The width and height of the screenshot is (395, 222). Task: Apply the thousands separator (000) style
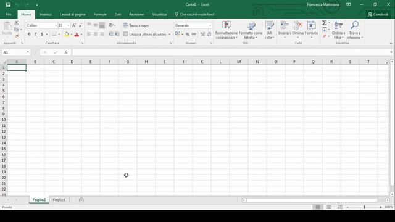194,35
